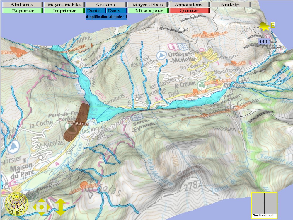This screenshot has height=220, width=293.
Task: Click the Amplification altitude : 1 label
Action: (x=106, y=17)
